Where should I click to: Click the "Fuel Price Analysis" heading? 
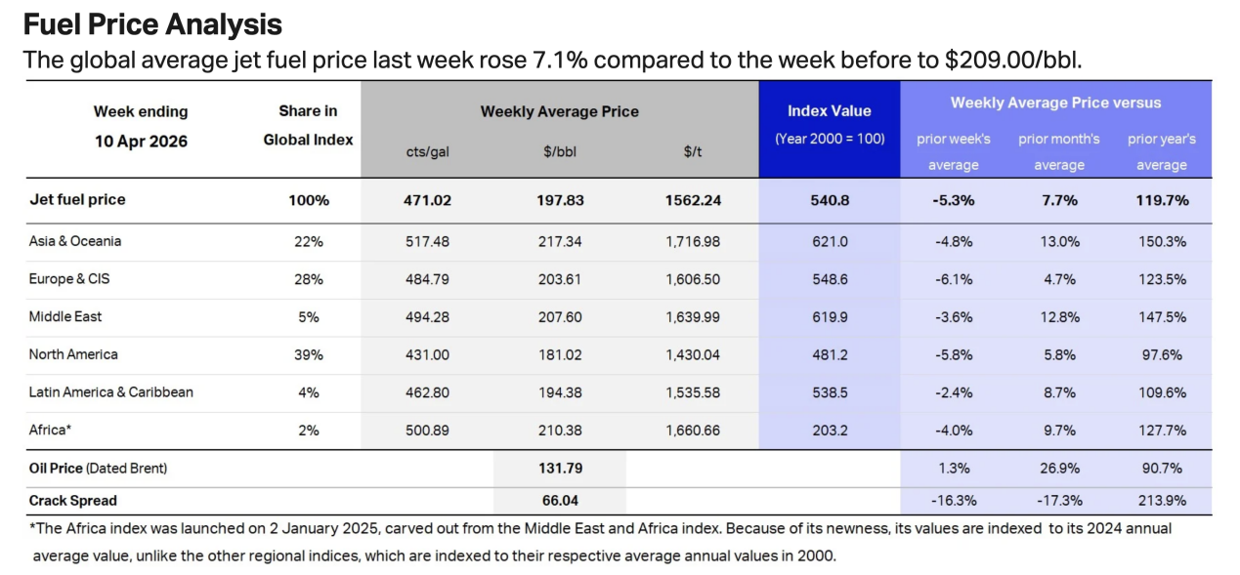click(x=152, y=24)
